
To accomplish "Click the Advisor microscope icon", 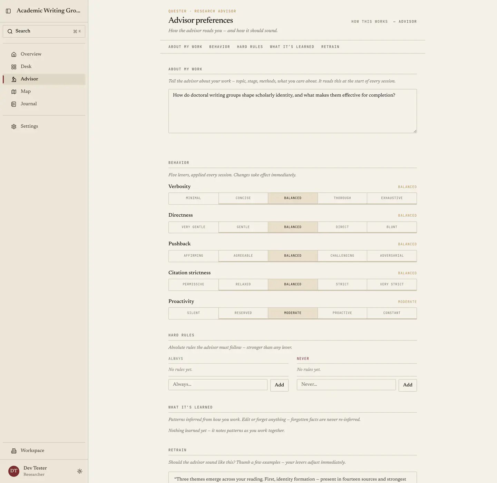I will pyautogui.click(x=14, y=79).
